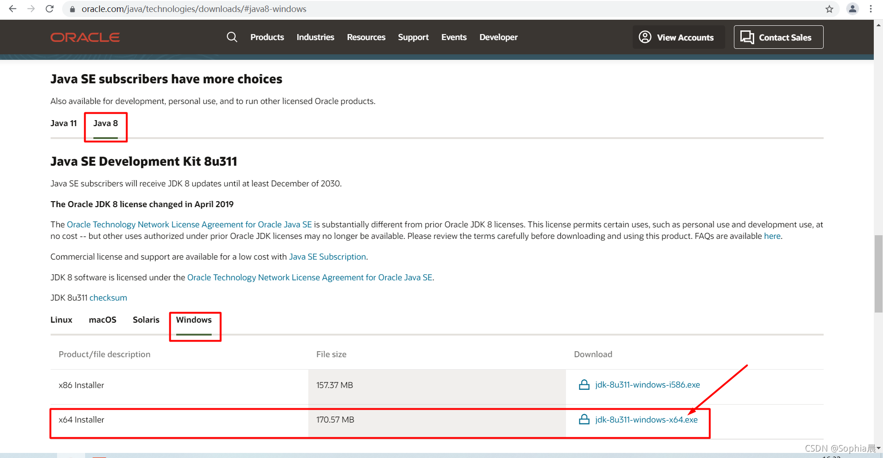Open the browser three-dot menu
Screen dimensions: 883x458
tap(871, 9)
